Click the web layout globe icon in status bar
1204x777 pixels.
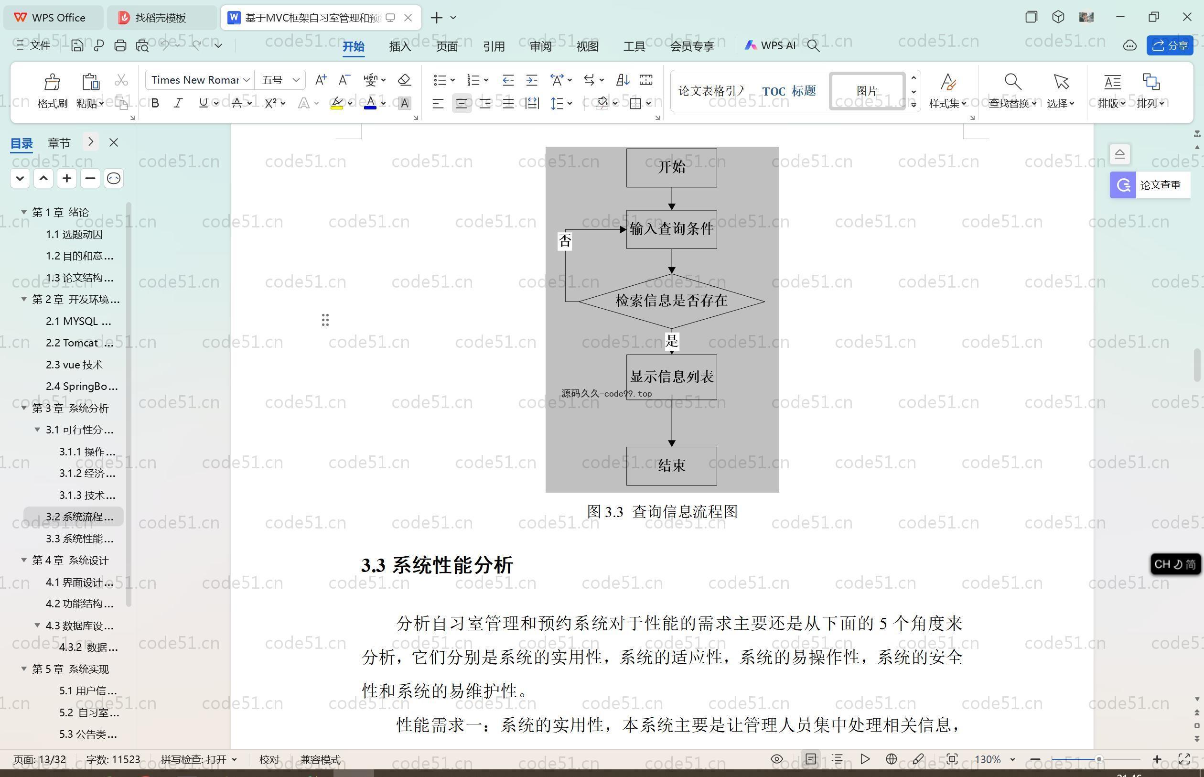(x=891, y=759)
